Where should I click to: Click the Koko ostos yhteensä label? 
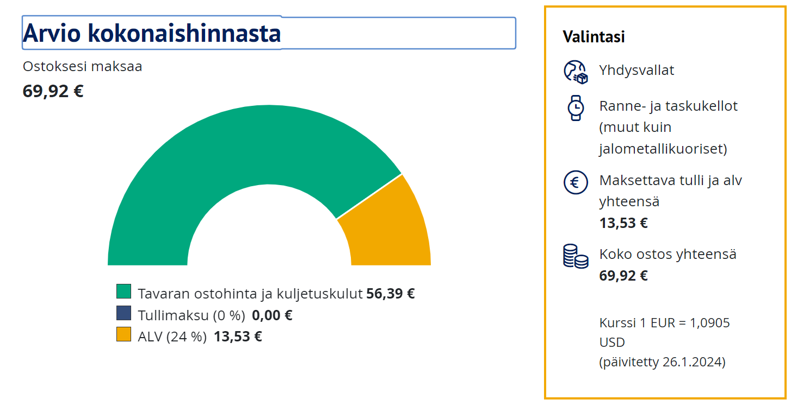pos(668,254)
